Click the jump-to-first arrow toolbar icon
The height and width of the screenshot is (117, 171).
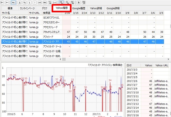click(x=2, y=2)
